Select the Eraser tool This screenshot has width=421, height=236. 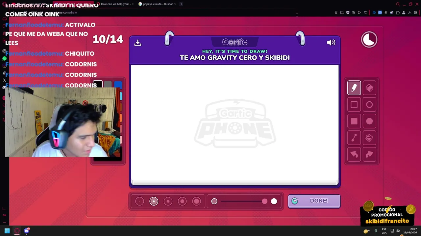(x=369, y=88)
